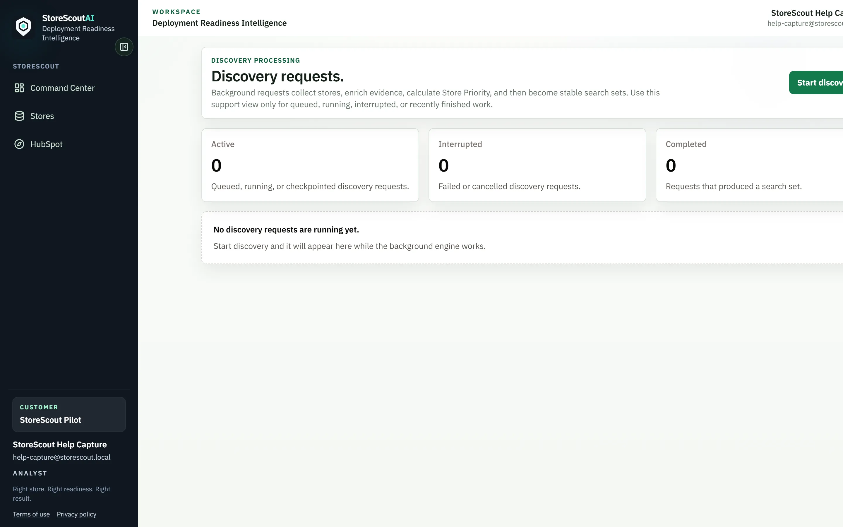The image size is (843, 527).
Task: Click "Failed or cancelled discovery requests." text
Action: click(x=509, y=186)
